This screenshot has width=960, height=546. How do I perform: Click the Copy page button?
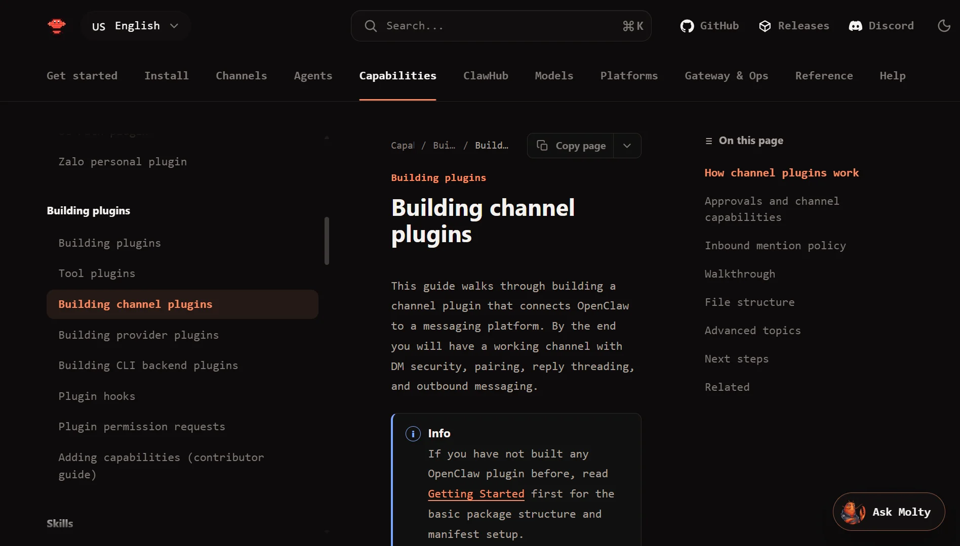(x=571, y=146)
